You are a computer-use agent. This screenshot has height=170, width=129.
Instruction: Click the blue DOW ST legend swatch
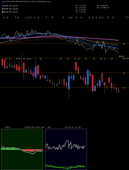(3, 6)
